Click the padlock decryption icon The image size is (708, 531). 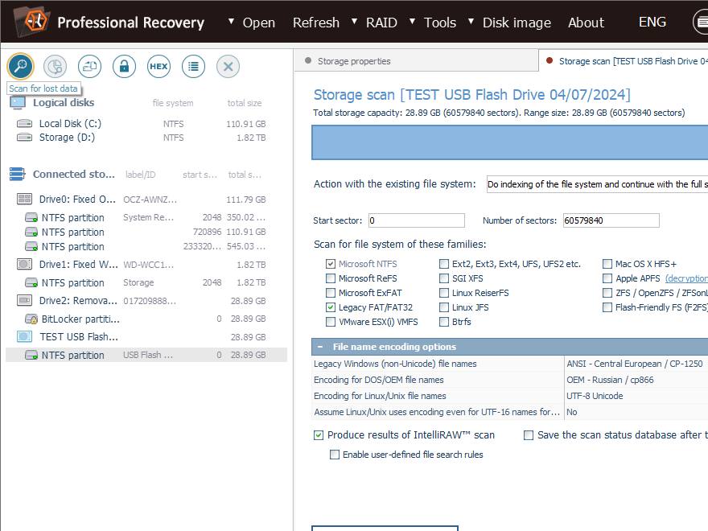pos(124,66)
